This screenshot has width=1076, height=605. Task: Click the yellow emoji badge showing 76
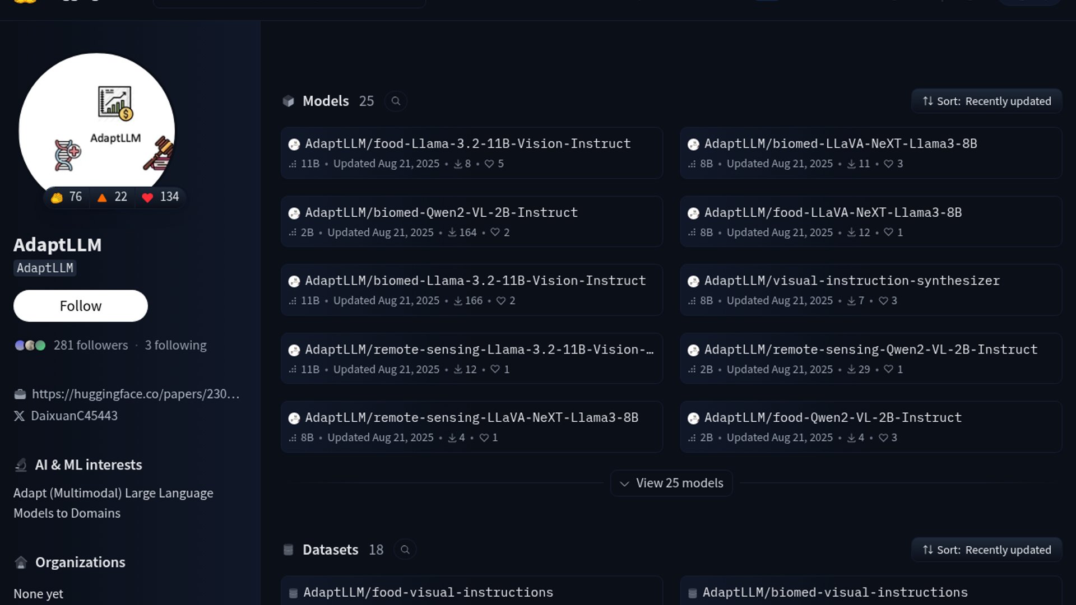pyautogui.click(x=57, y=197)
